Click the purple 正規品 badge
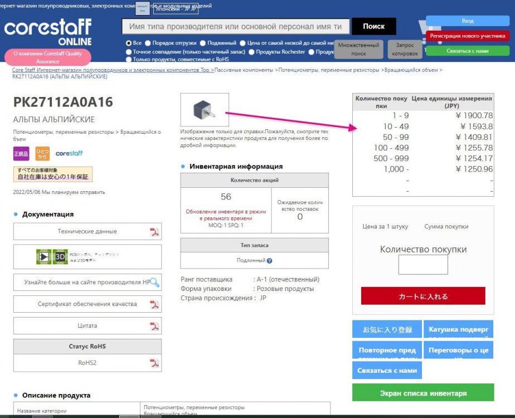This screenshot has height=418, width=515. pos(21,153)
